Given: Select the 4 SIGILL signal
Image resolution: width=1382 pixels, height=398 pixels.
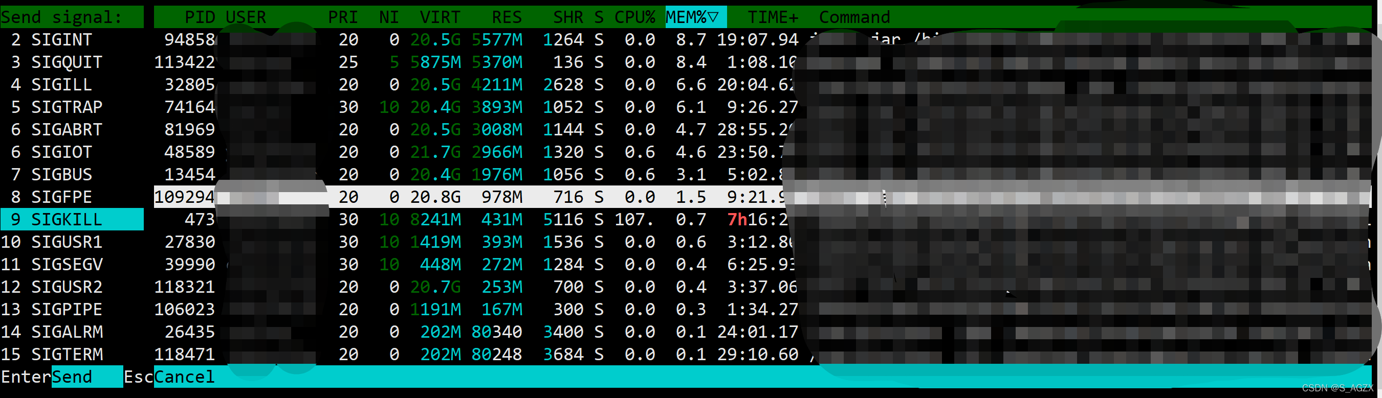Looking at the screenshot, I should point(72,85).
